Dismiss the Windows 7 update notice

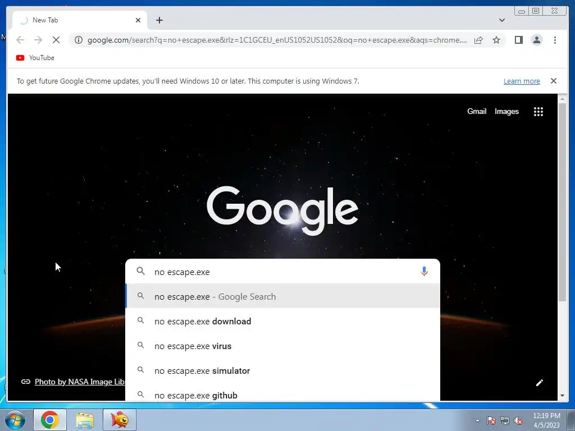coord(553,81)
